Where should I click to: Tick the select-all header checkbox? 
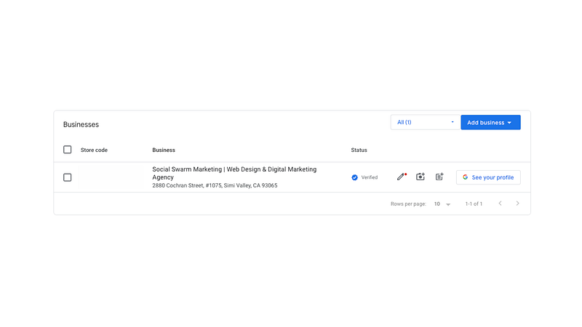point(67,150)
